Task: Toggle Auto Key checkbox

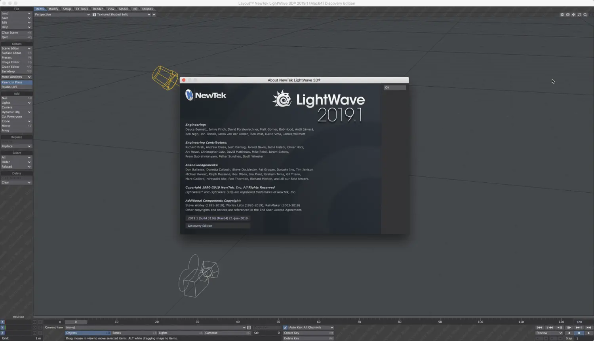Action: point(285,328)
